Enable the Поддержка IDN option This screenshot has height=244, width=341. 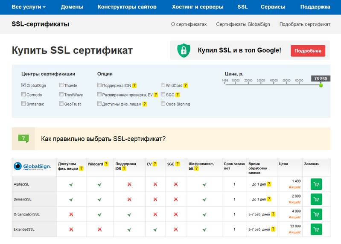[x=99, y=85]
